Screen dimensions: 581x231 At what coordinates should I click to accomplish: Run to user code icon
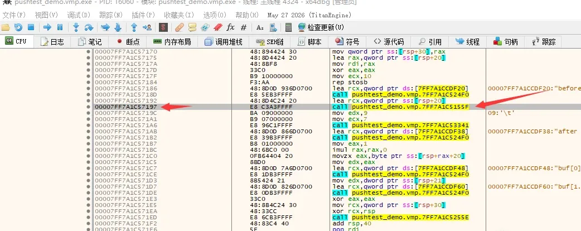click(147, 27)
